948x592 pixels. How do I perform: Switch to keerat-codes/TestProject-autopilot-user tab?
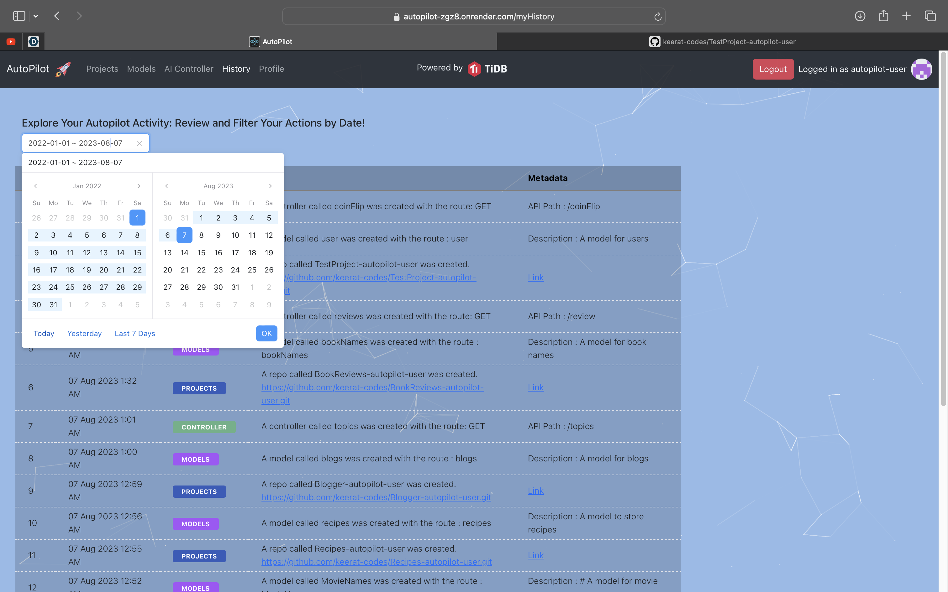click(722, 41)
